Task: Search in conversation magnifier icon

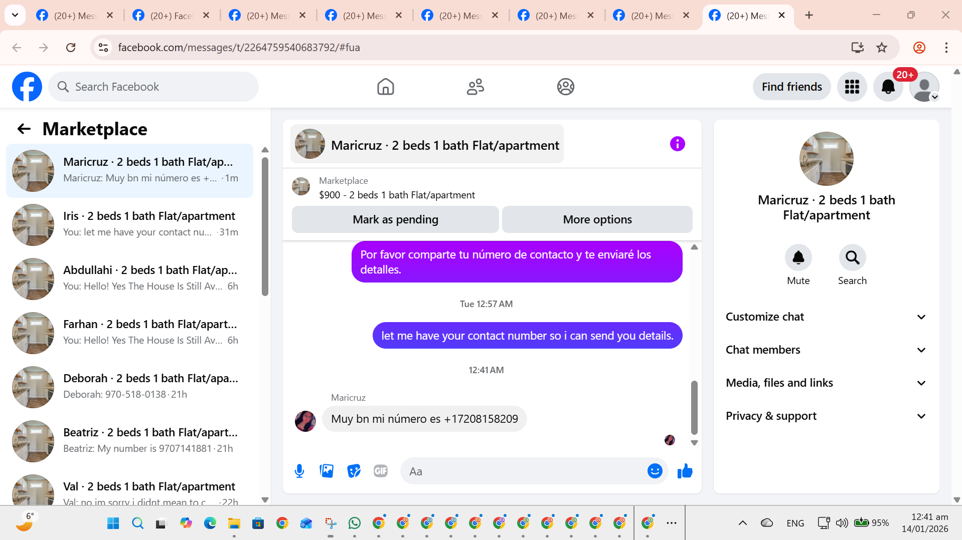Action: click(852, 257)
